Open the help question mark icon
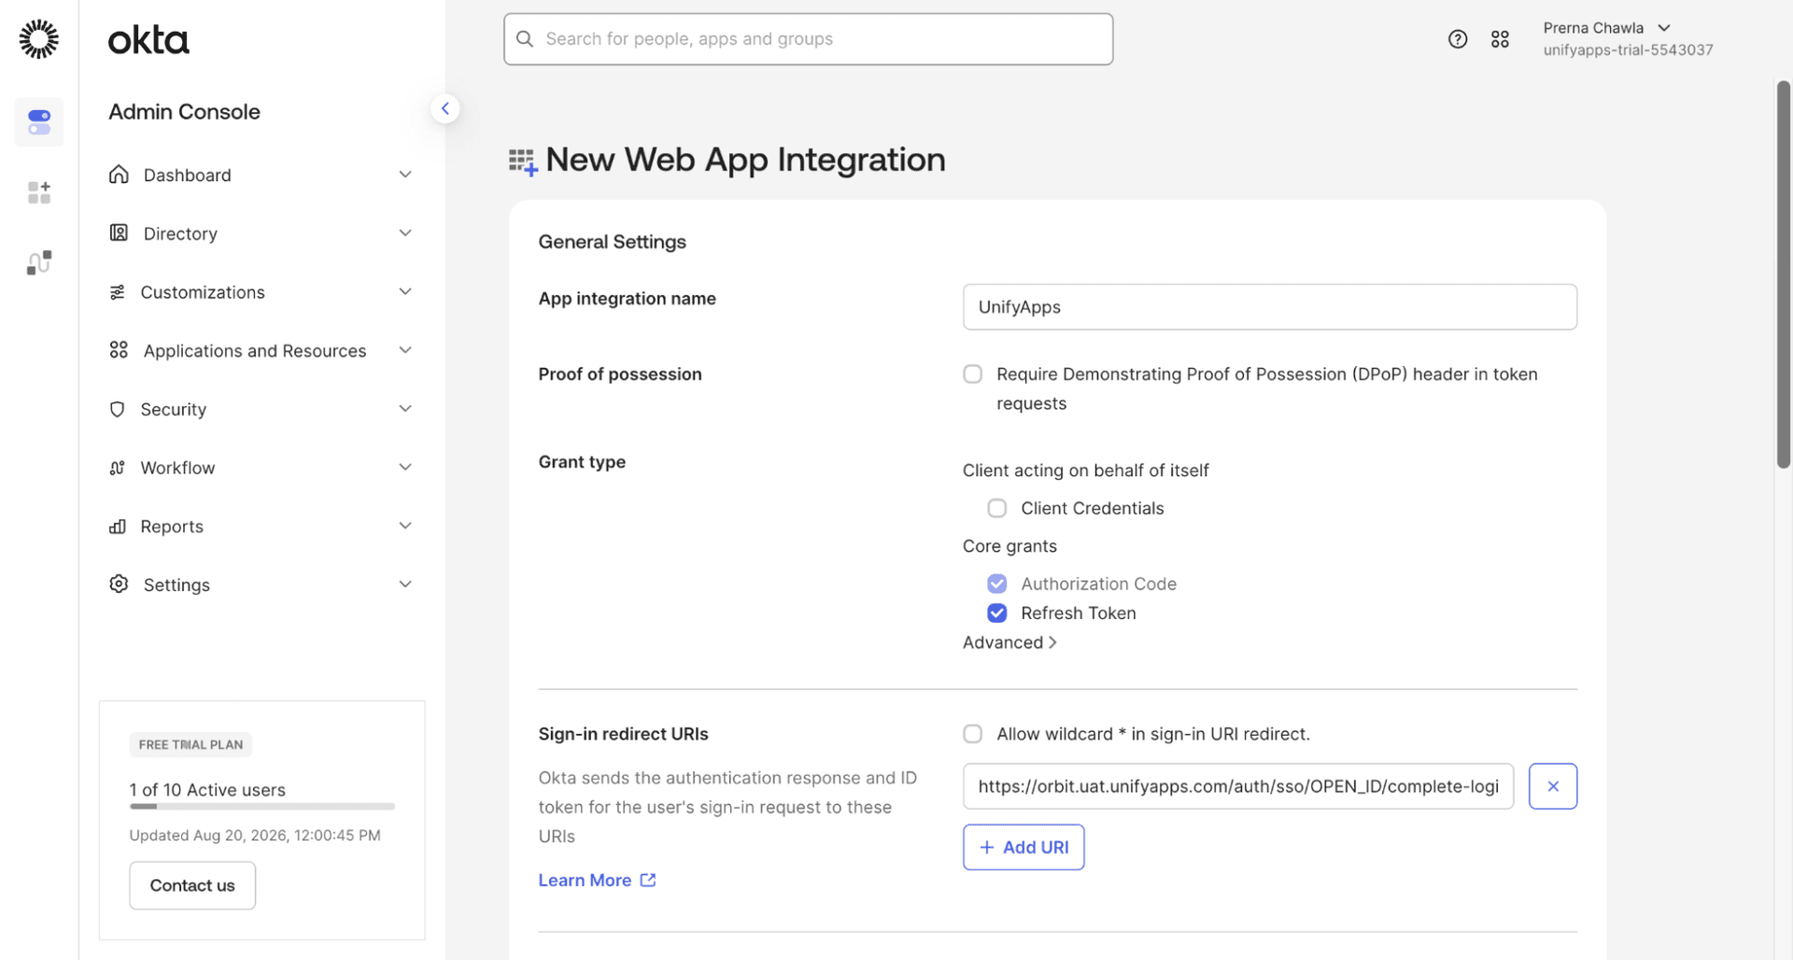 pyautogui.click(x=1458, y=39)
